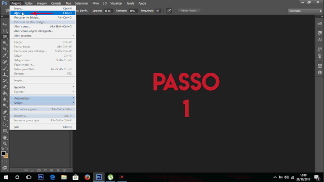Select the Eyedropper tool
The image size is (324, 182).
pos(5,55)
